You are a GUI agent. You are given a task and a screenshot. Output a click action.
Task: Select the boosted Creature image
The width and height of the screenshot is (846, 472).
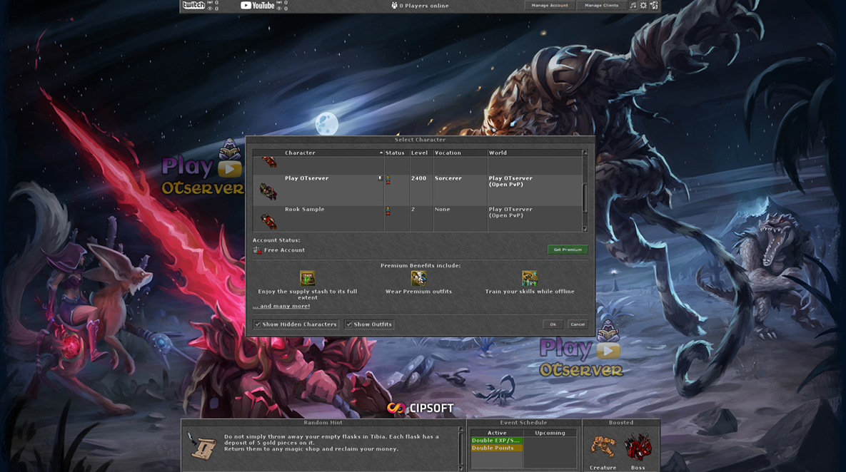coord(603,448)
